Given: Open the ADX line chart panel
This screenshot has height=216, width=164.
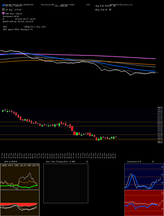Looking at the screenshot, I should coord(20,177).
